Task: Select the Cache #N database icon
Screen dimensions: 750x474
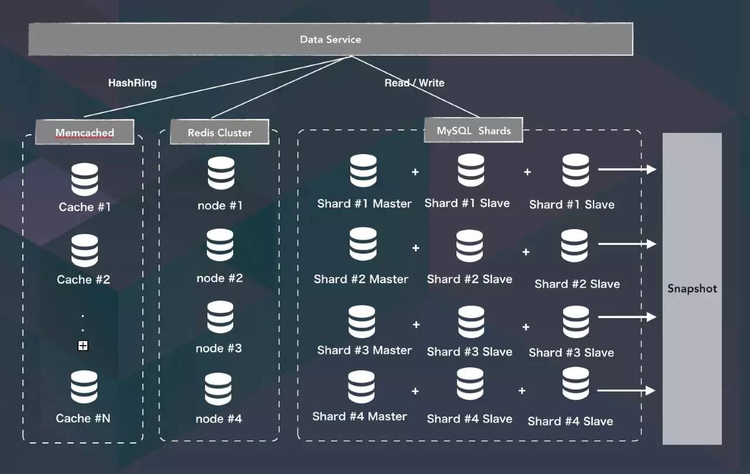Action: 84,387
